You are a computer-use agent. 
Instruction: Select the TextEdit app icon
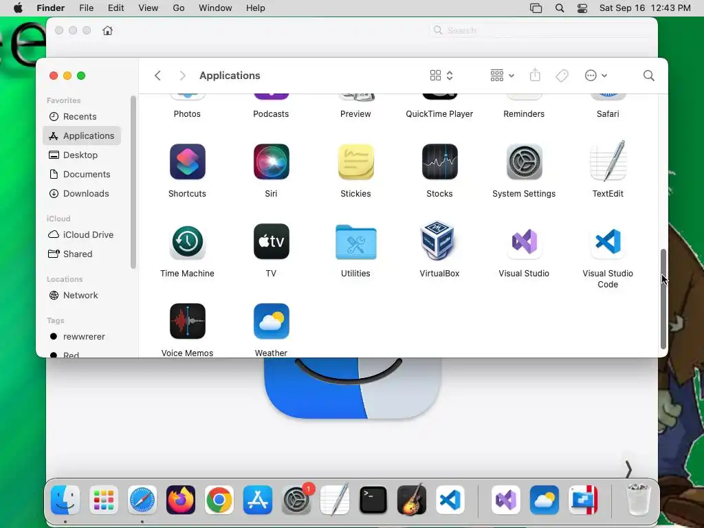pyautogui.click(x=608, y=161)
